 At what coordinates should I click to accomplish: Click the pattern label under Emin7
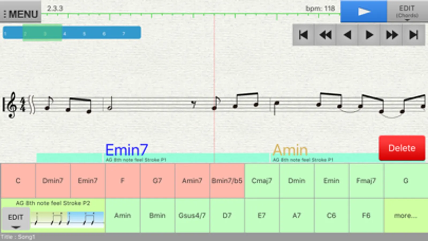136,160
